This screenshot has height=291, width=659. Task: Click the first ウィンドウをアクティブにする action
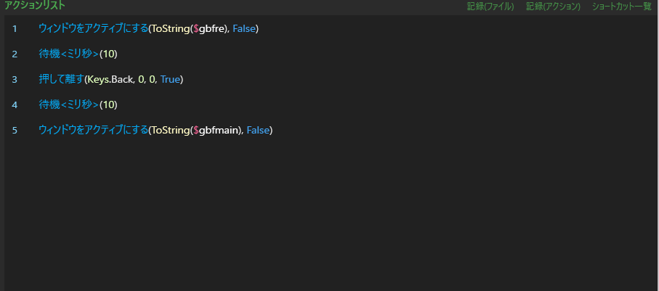pyautogui.click(x=93, y=28)
